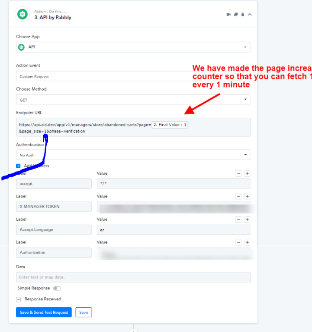
Task: Remove the Accept-Language header with minus
Action: (238, 219)
